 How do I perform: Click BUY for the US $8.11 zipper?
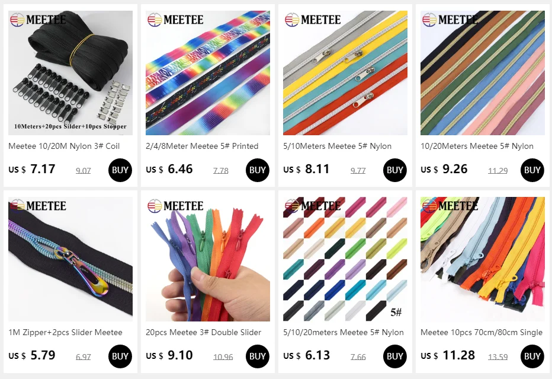pyautogui.click(x=394, y=170)
